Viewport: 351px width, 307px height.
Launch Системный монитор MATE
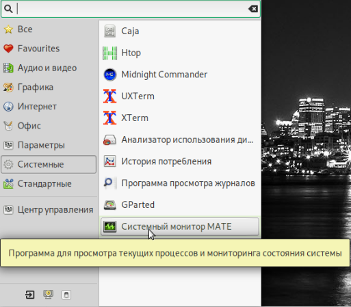coord(179,226)
